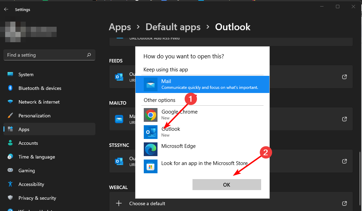Click the plus icon beside Choose a default
The width and height of the screenshot is (362, 211).
click(x=119, y=203)
